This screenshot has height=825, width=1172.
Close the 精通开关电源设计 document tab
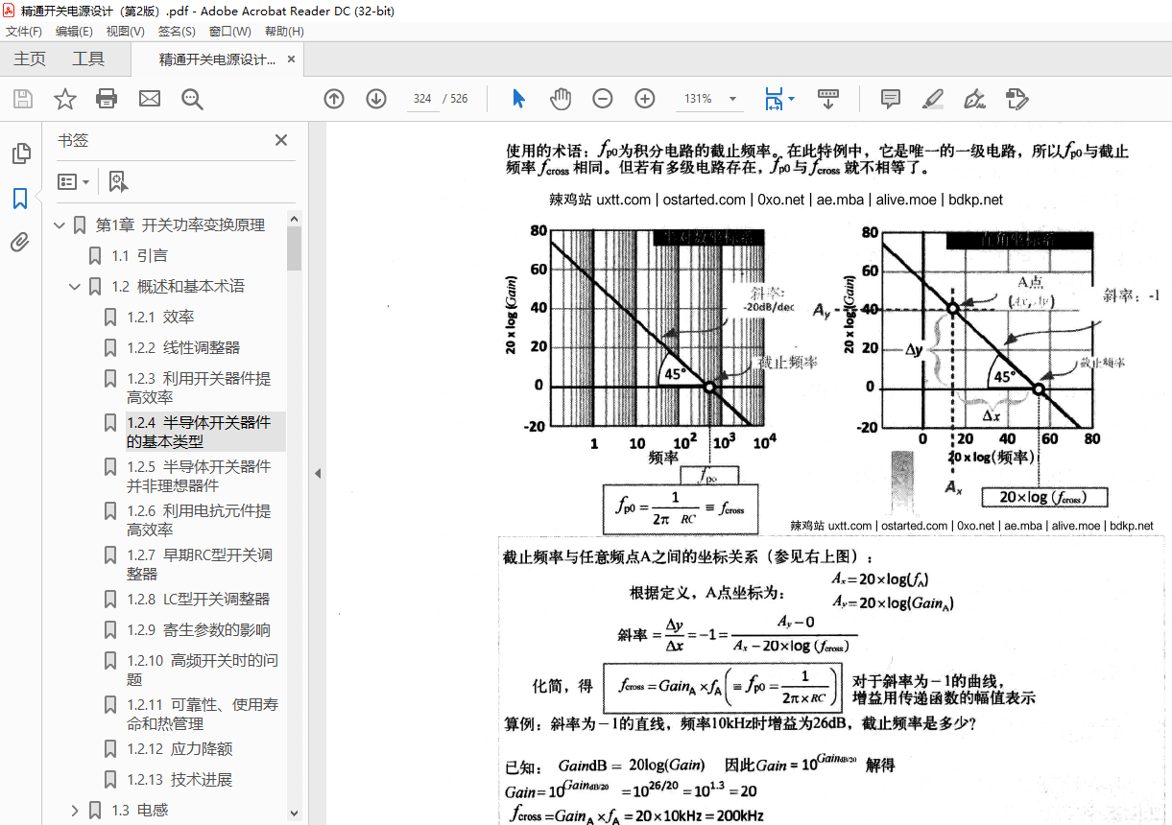tap(292, 59)
